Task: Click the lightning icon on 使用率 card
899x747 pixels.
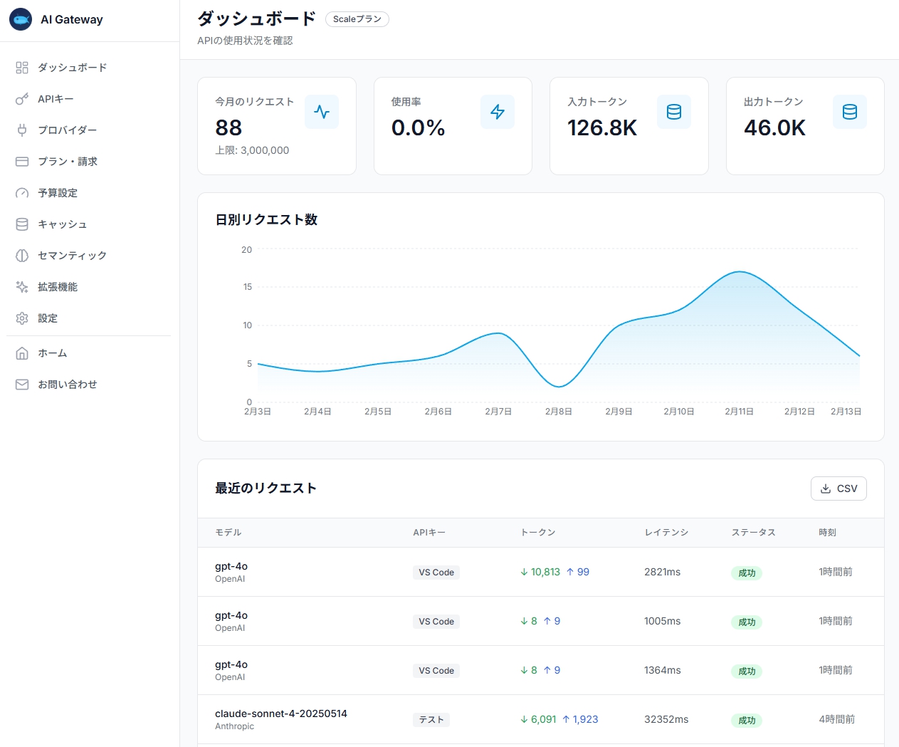Action: pos(498,112)
